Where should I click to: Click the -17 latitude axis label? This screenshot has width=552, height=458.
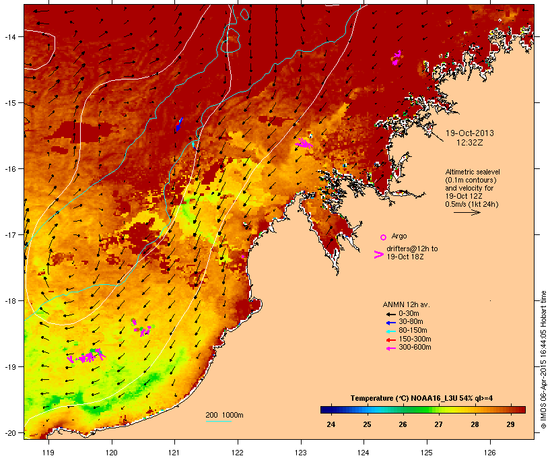[9, 234]
